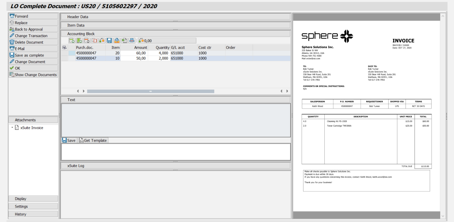Switch to the Settings tab

point(33,206)
